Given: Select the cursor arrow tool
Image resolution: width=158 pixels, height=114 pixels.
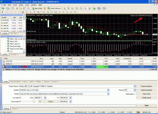Looking at the screenshot, I should (x=3, y=12).
